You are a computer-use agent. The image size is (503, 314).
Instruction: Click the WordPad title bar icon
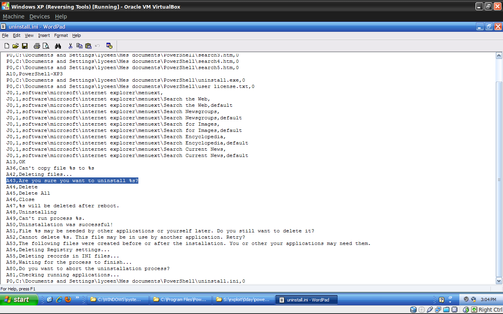coord(4,27)
